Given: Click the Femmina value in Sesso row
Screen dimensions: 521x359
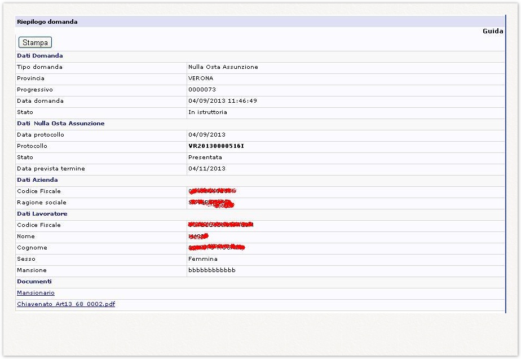Looking at the screenshot, I should coord(202,259).
